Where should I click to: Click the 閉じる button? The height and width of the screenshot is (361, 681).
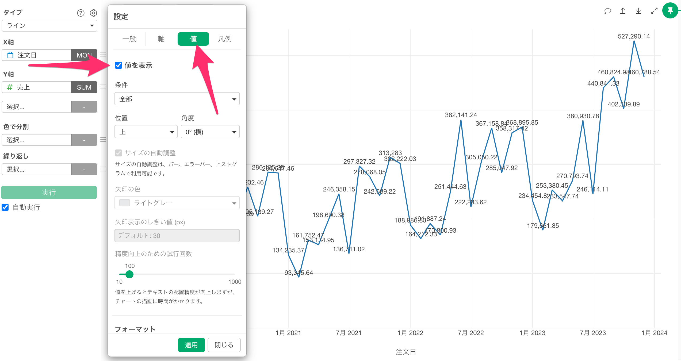click(x=224, y=345)
